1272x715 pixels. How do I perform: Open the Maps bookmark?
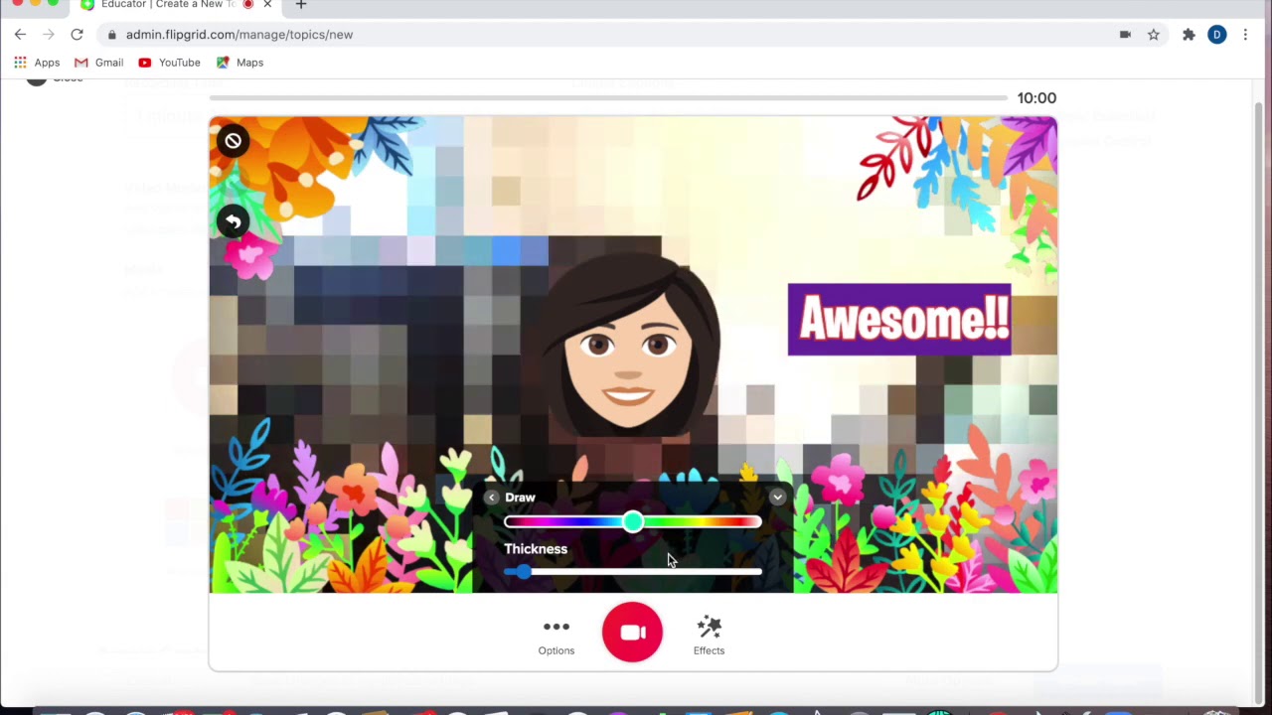click(240, 63)
